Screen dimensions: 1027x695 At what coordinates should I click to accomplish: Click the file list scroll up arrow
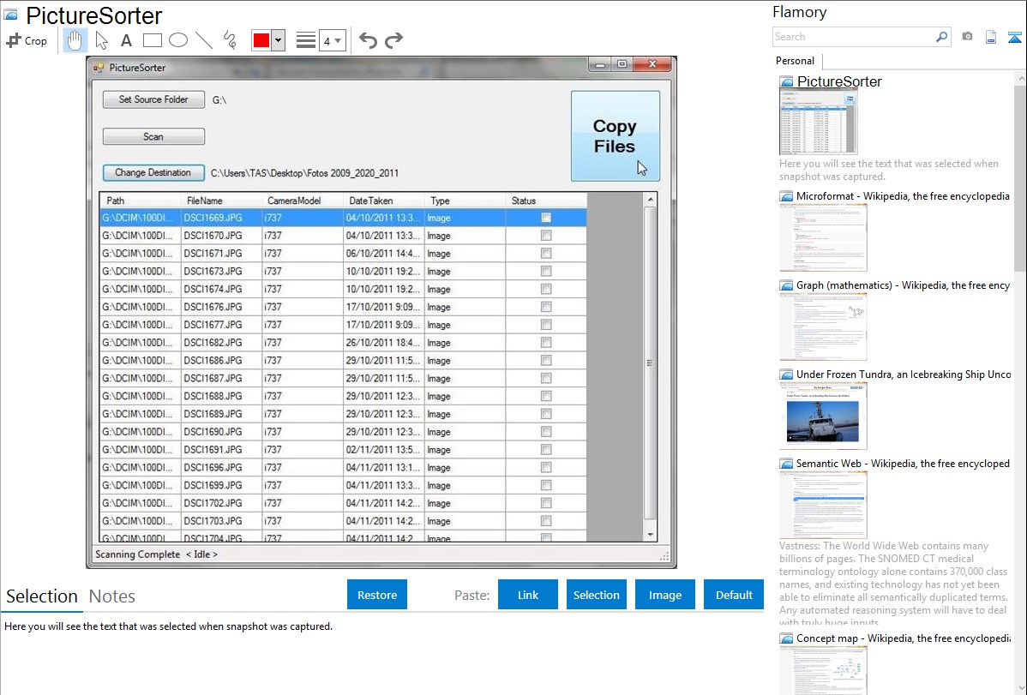(x=651, y=200)
